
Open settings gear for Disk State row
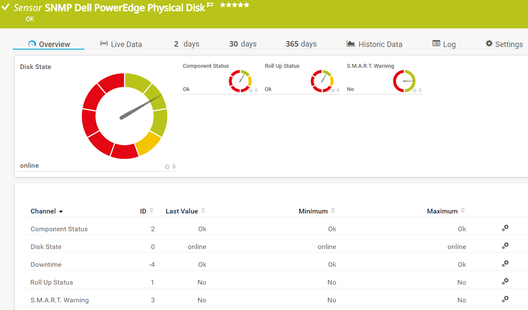pos(505,246)
